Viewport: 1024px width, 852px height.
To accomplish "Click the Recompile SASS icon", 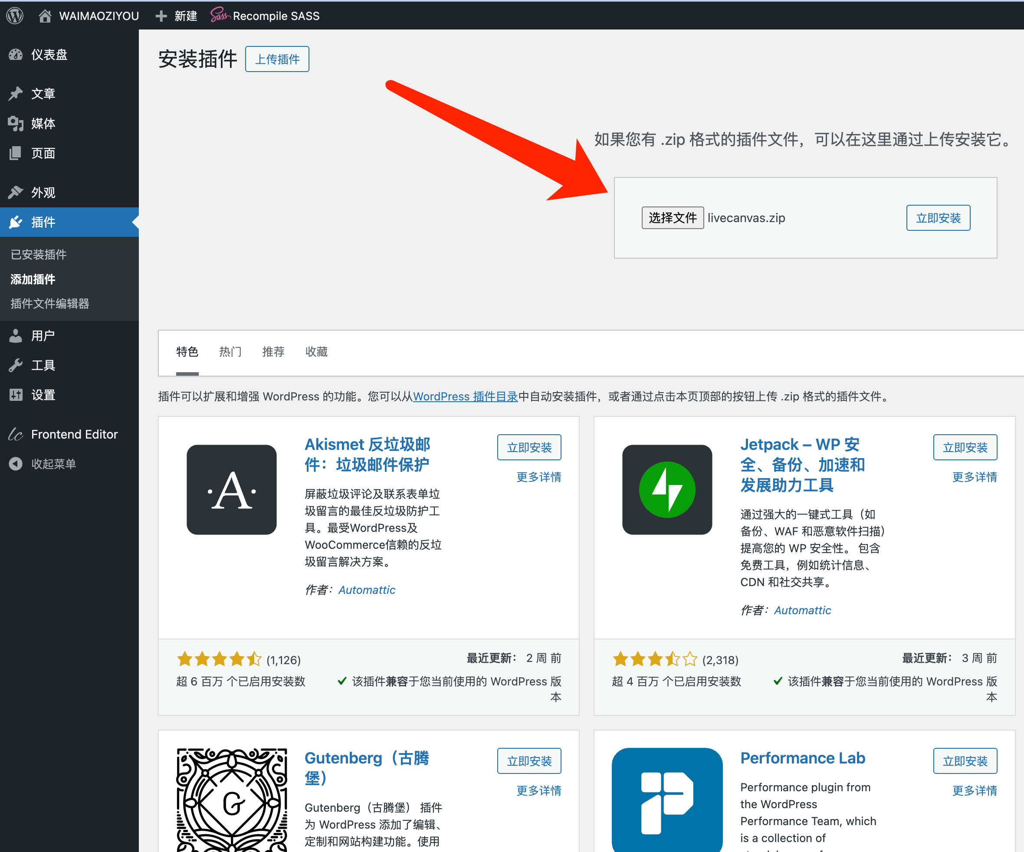I will point(220,16).
